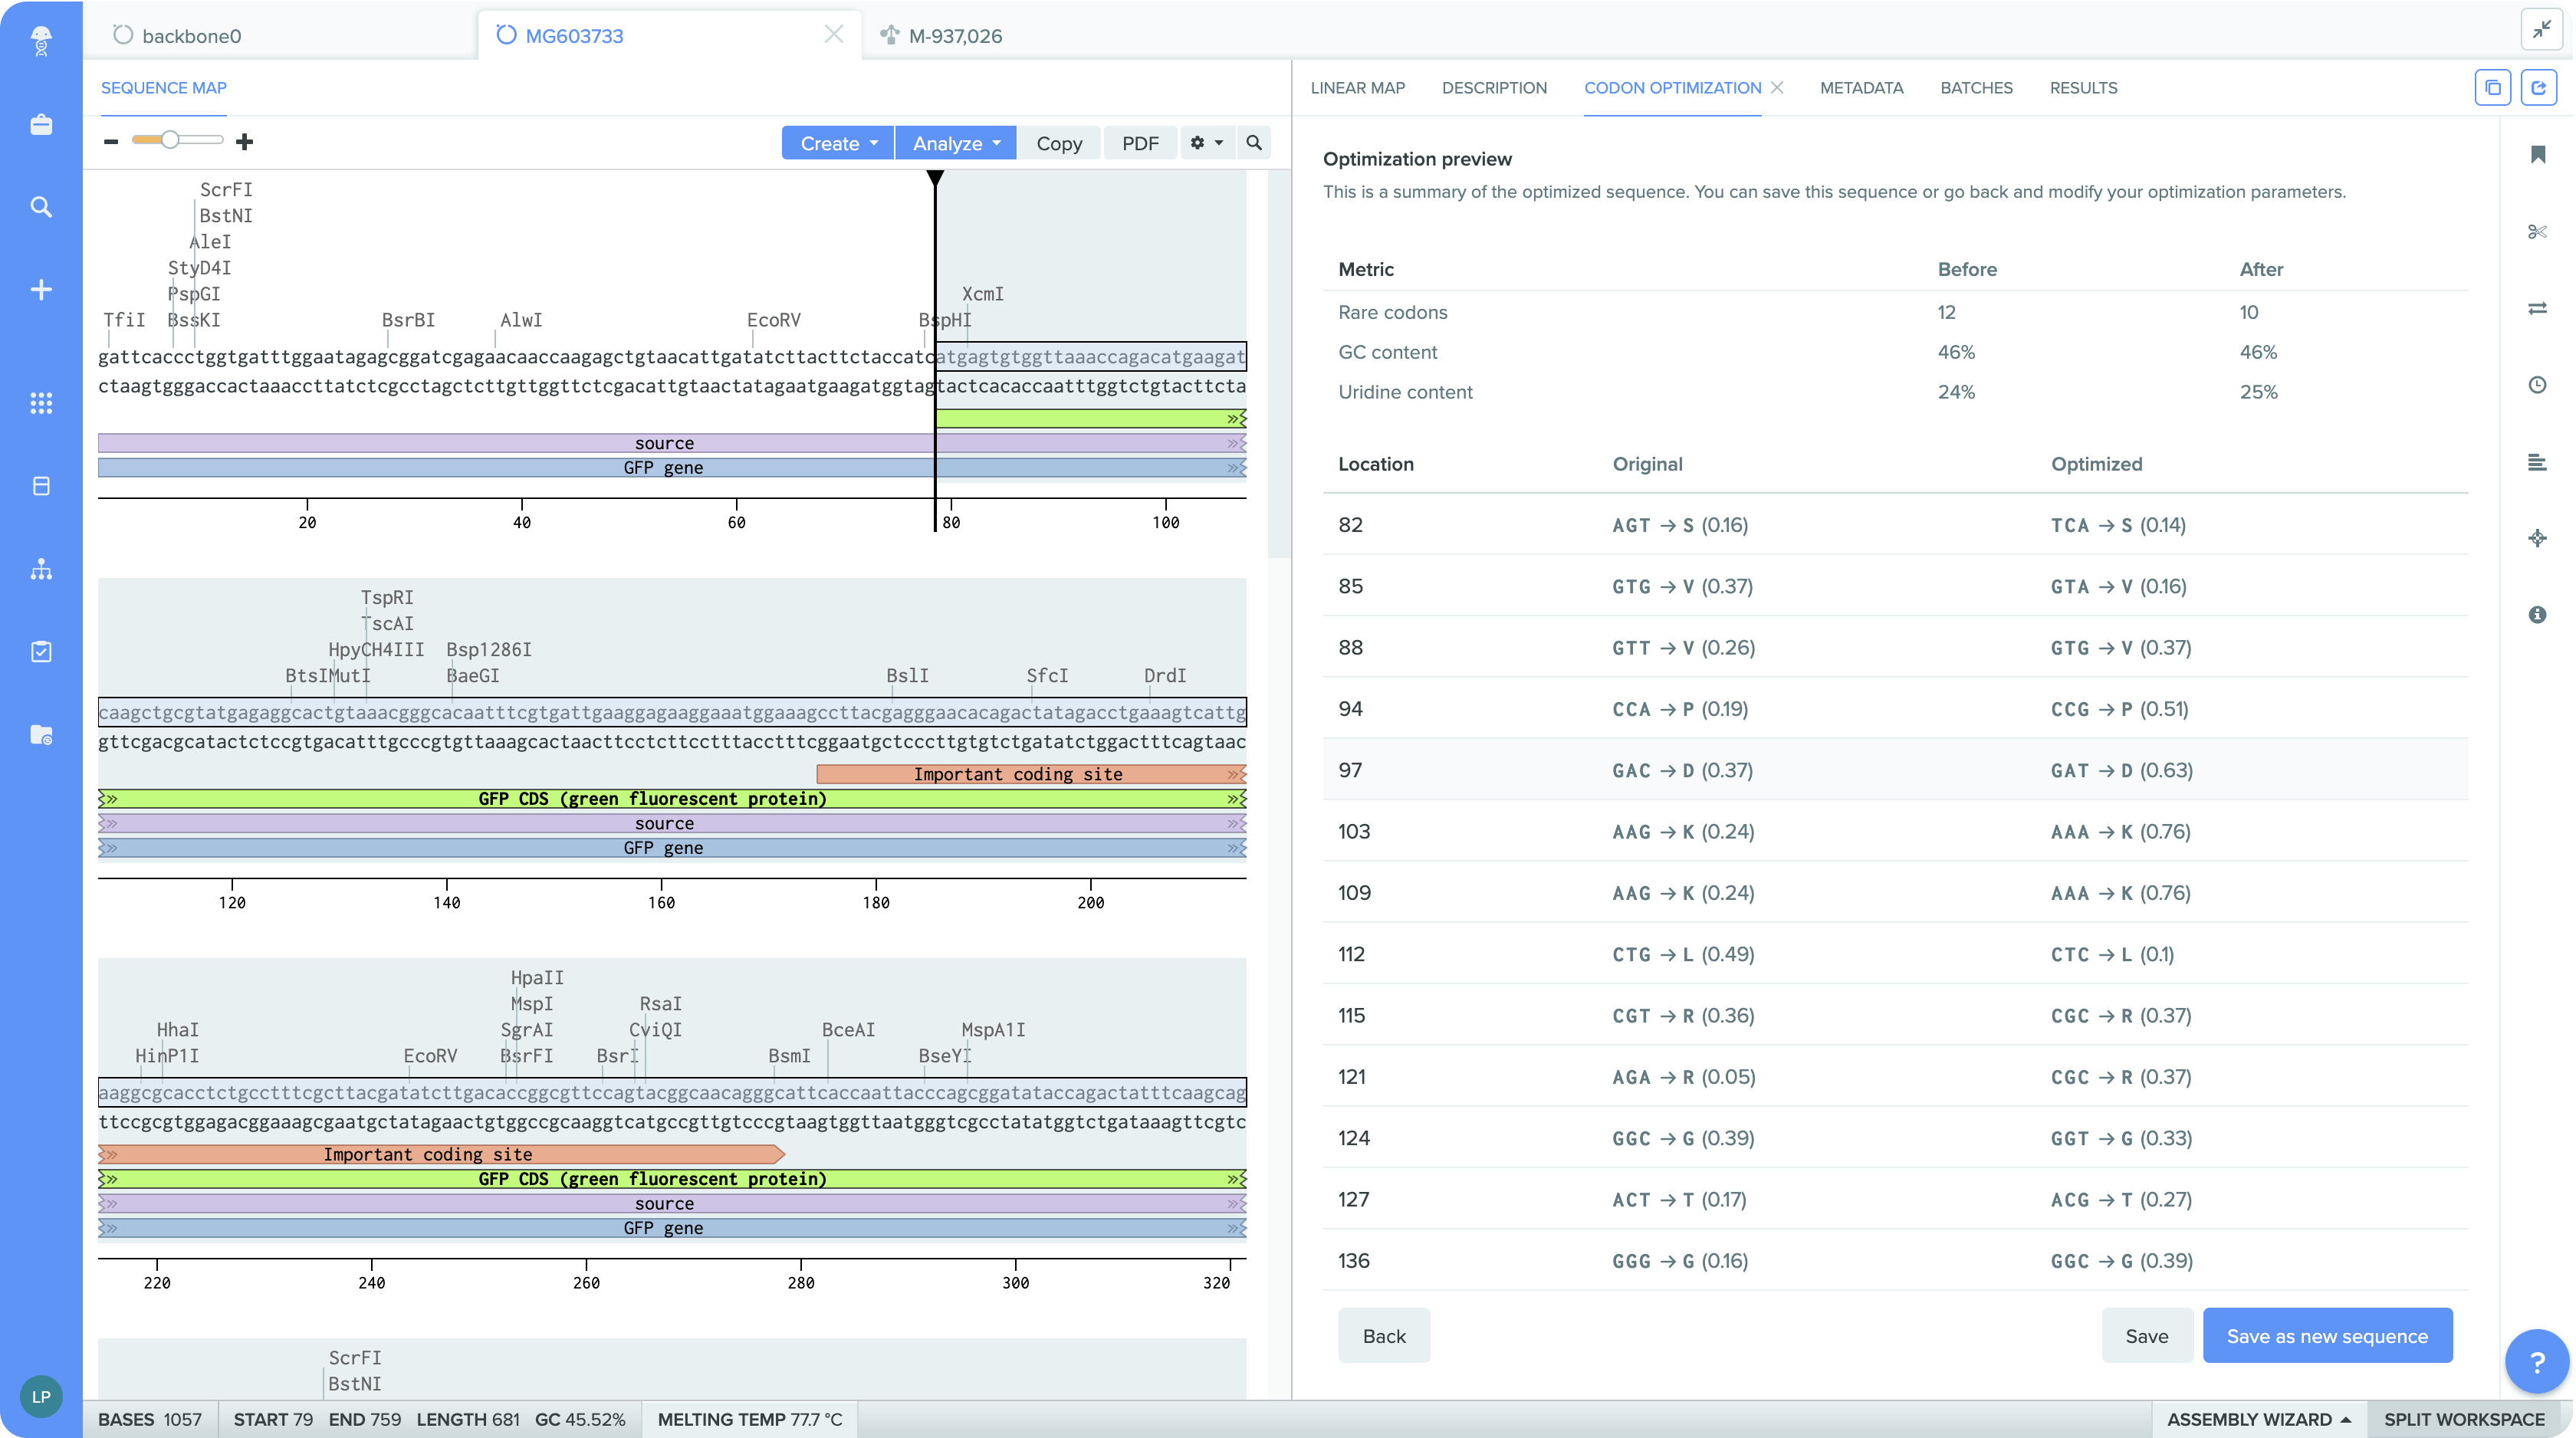Open the Analyze dropdown
The height and width of the screenshot is (1438, 2576).
click(956, 143)
